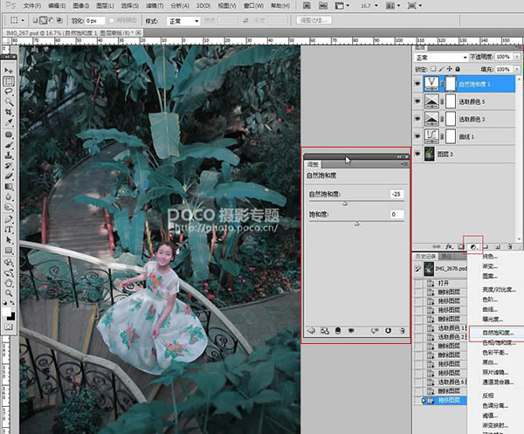Select the Horizontal Type tool
The image size is (524, 434).
pos(9,230)
